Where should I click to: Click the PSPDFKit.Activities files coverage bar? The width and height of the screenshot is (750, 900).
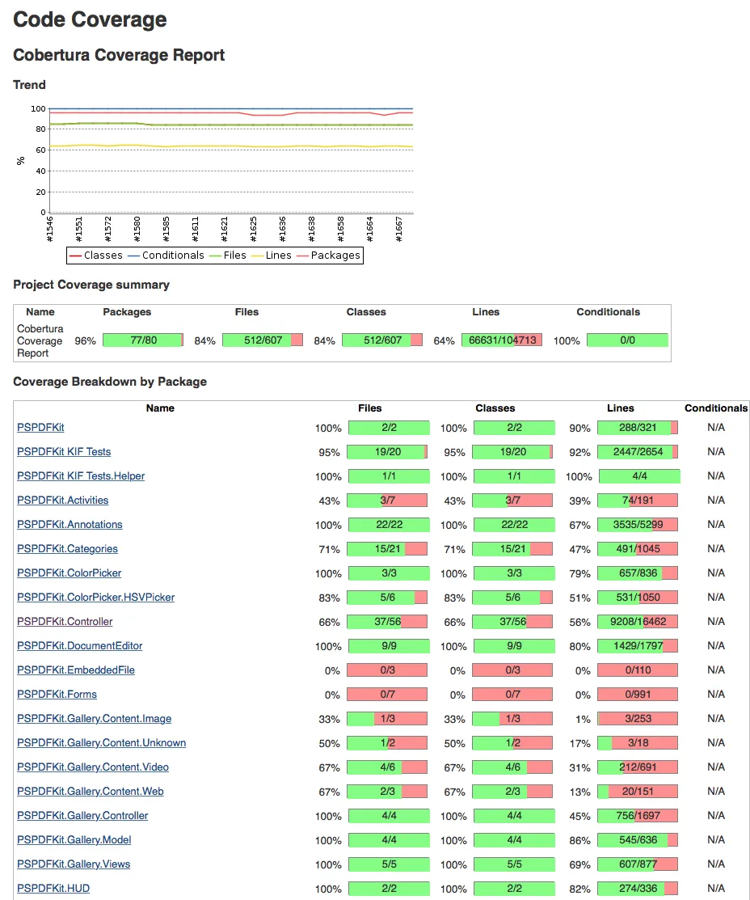(387, 500)
